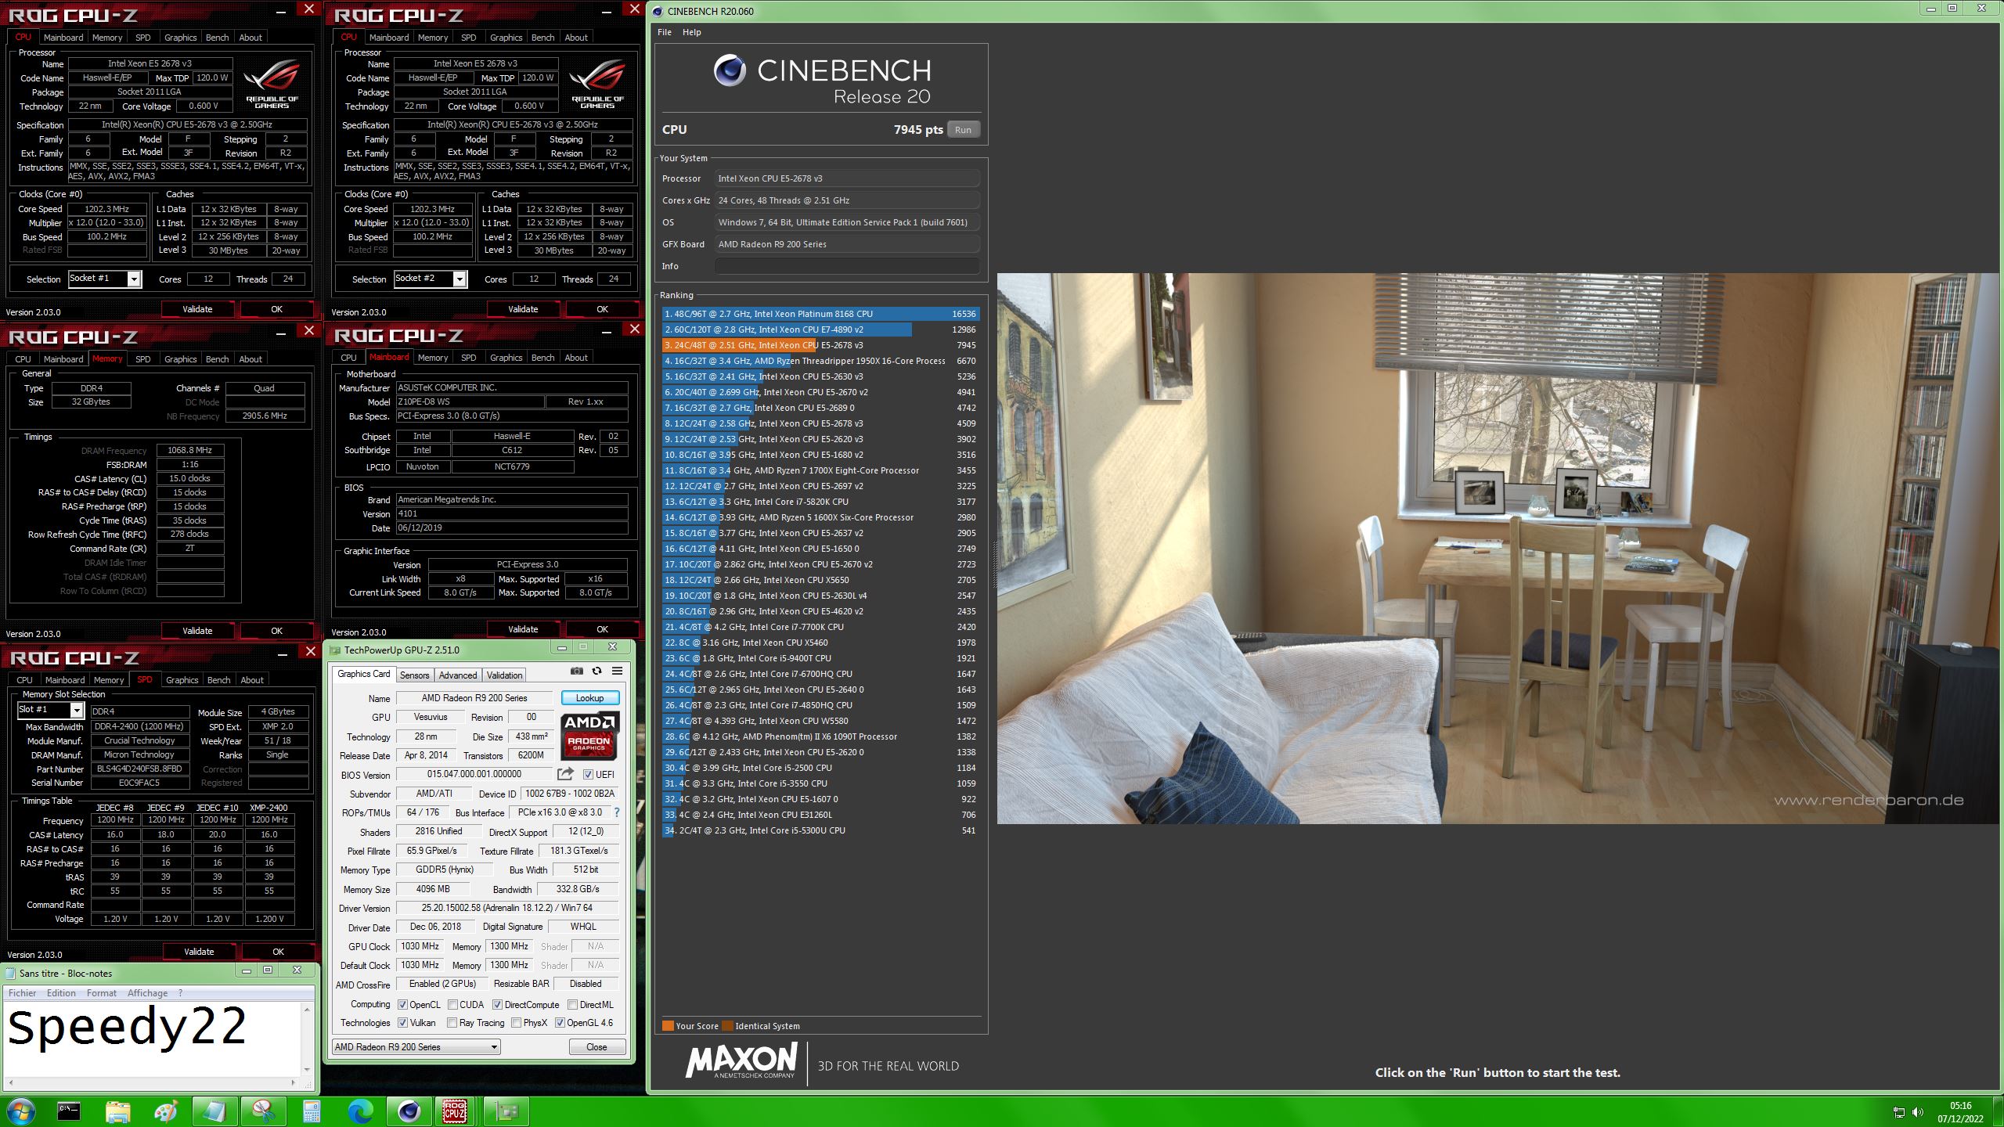Click the Lookup button in GPU-Z
This screenshot has height=1127, width=2004.
coord(589,697)
